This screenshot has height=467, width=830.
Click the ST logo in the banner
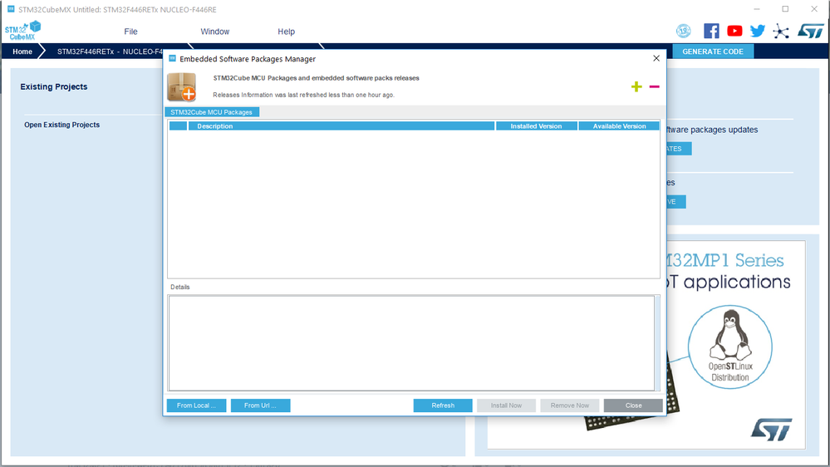[x=771, y=429]
